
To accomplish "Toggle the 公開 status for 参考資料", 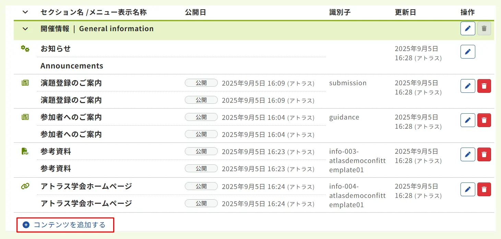I will (x=201, y=151).
